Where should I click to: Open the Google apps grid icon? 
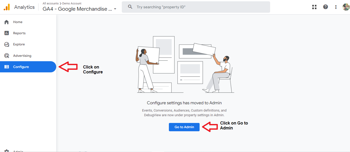[314, 7]
